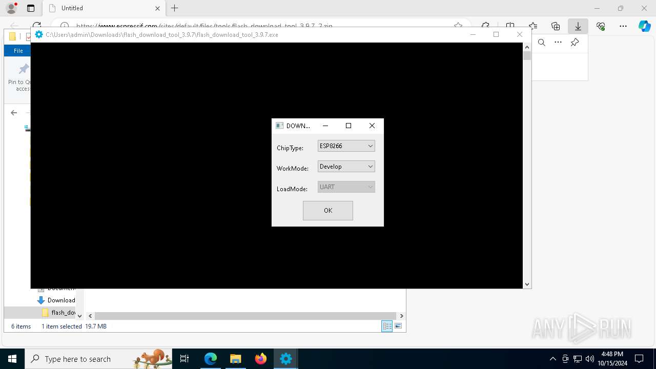Click the network icon in system tray

coord(577,359)
